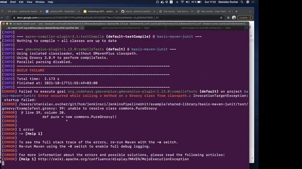The width and height of the screenshot is (302, 169).
Task: Click the terminal cursor prompt block
Action: (x=3, y=163)
